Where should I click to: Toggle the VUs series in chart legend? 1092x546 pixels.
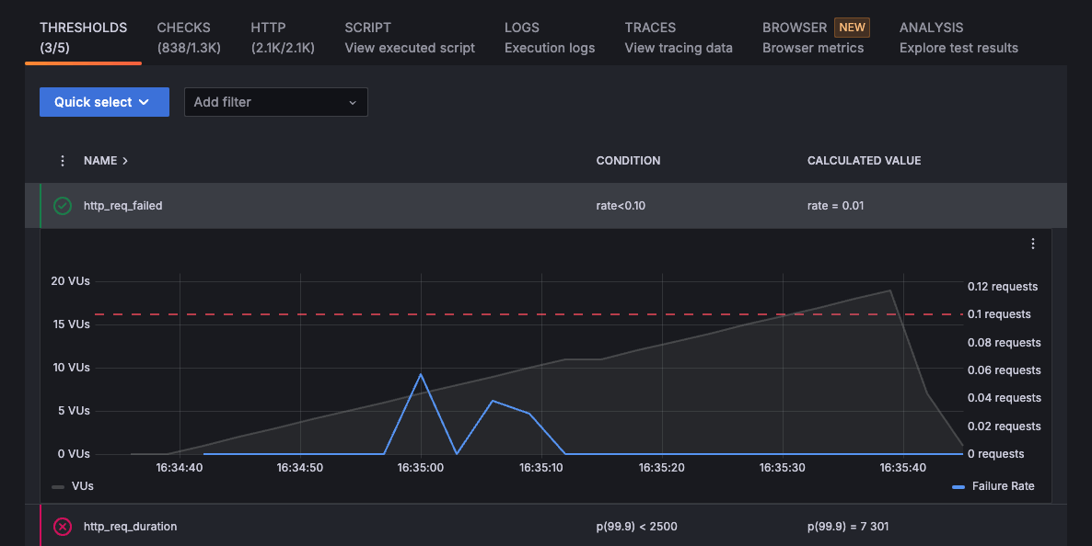click(x=74, y=486)
